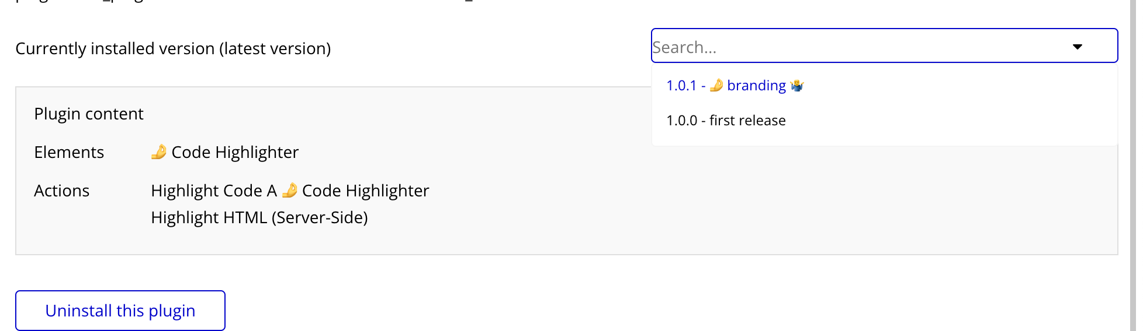Viewport: 1143px width, 331px height.
Task: Click the Actions row label
Action: [x=62, y=191]
